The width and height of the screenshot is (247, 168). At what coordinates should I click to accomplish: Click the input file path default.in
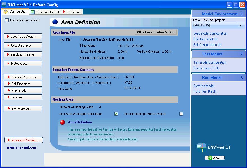pyautogui.click(x=107, y=39)
